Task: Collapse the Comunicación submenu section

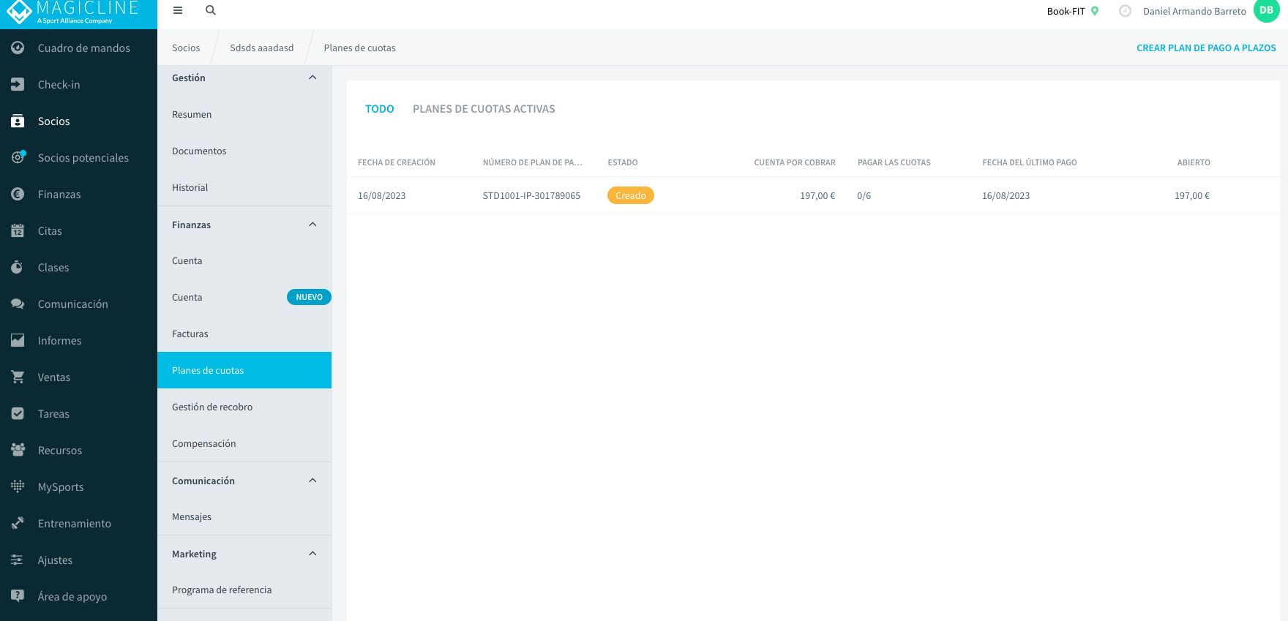Action: [312, 481]
